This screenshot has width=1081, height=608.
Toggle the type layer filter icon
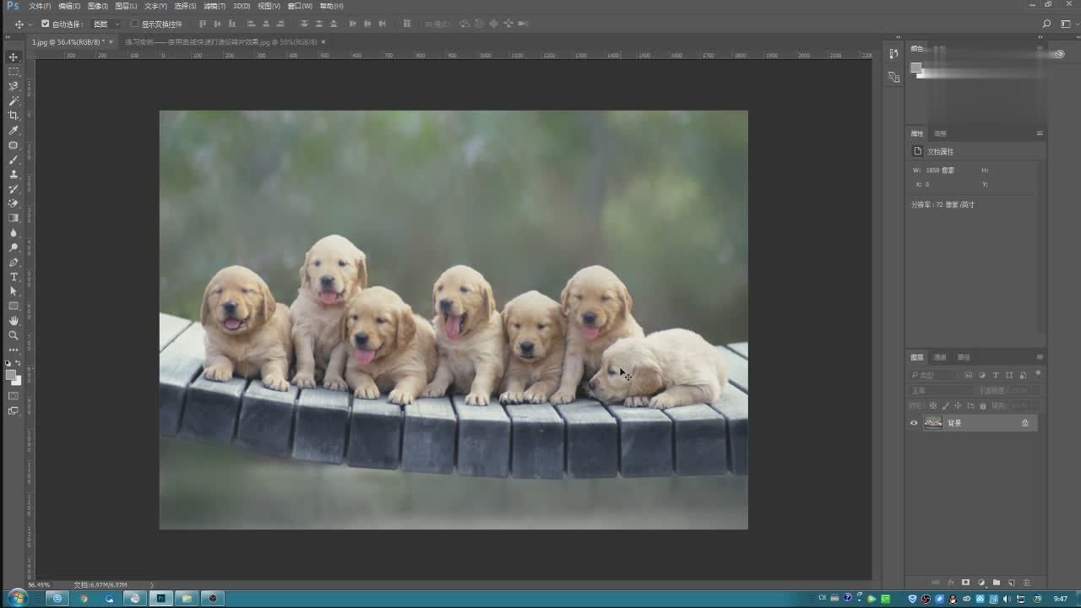996,375
